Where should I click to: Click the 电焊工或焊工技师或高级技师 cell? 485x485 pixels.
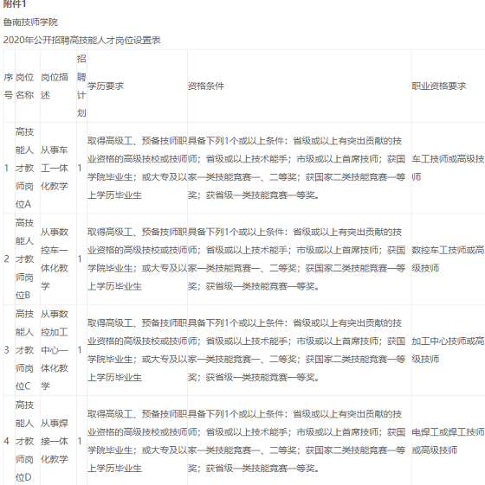[x=448, y=441]
